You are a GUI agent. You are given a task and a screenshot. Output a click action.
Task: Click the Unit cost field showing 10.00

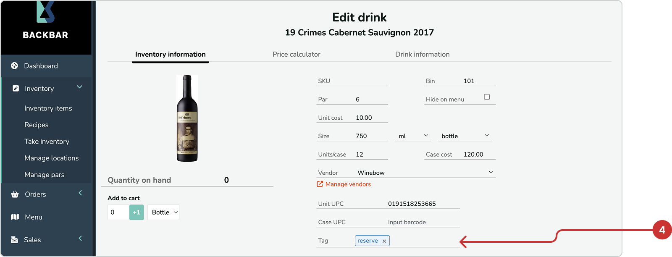pos(352,118)
